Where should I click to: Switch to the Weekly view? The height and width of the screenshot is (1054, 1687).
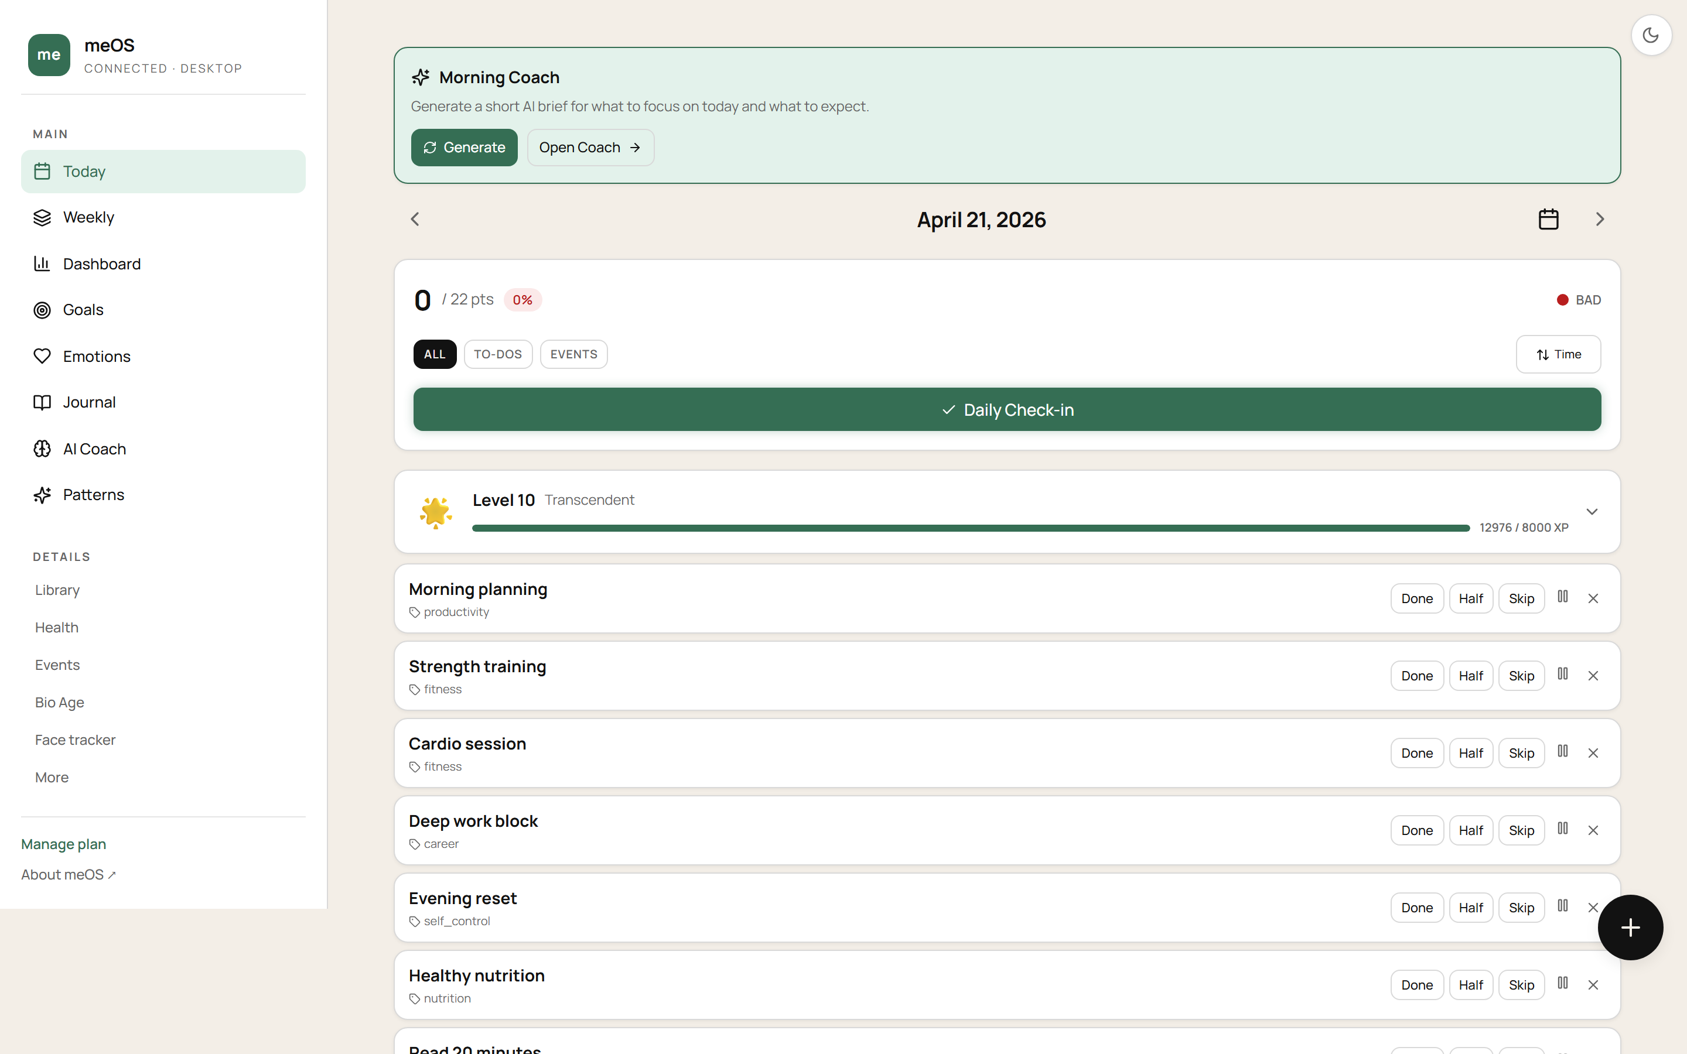pyautogui.click(x=88, y=217)
